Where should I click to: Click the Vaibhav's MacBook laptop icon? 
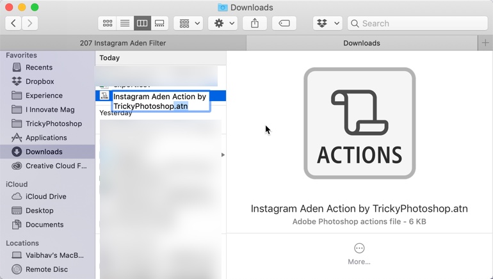(17, 255)
